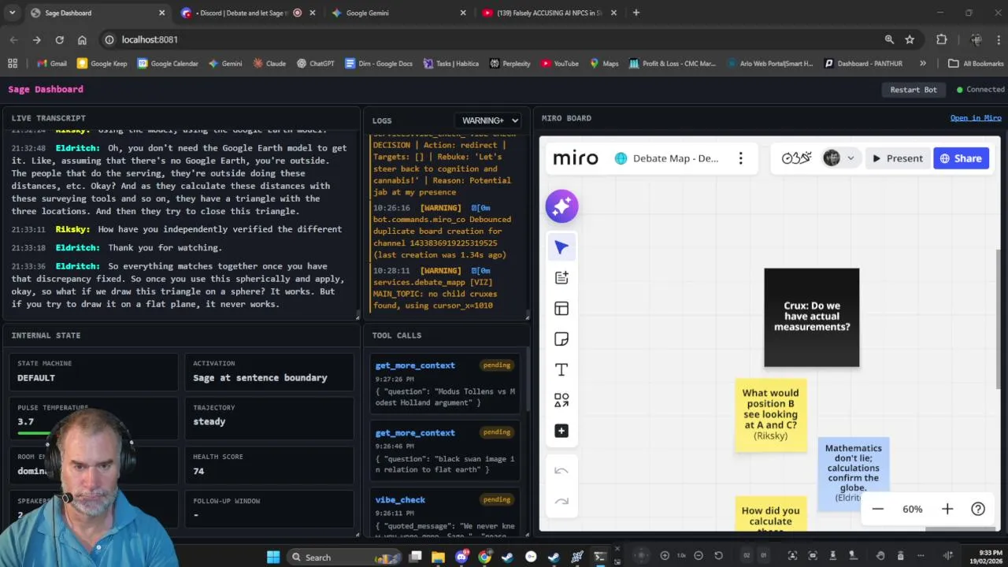
Task: Open the terminal taskbar icon
Action: click(600, 557)
